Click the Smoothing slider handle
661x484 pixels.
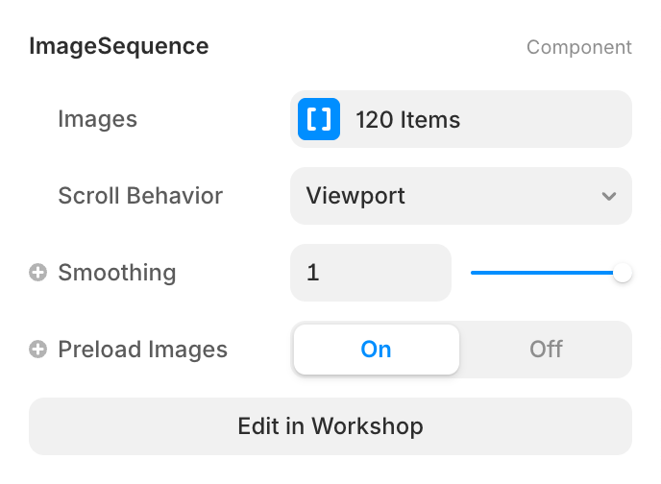[623, 273]
